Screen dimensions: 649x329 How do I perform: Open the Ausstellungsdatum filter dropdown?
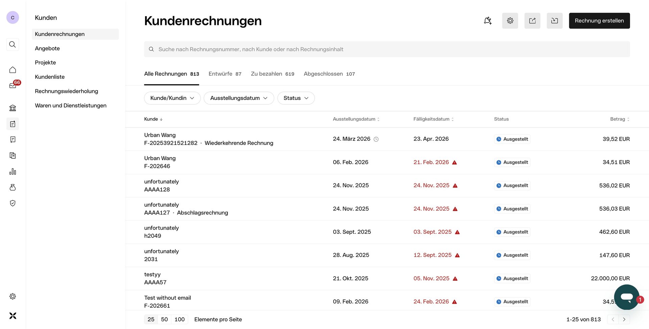[239, 98]
